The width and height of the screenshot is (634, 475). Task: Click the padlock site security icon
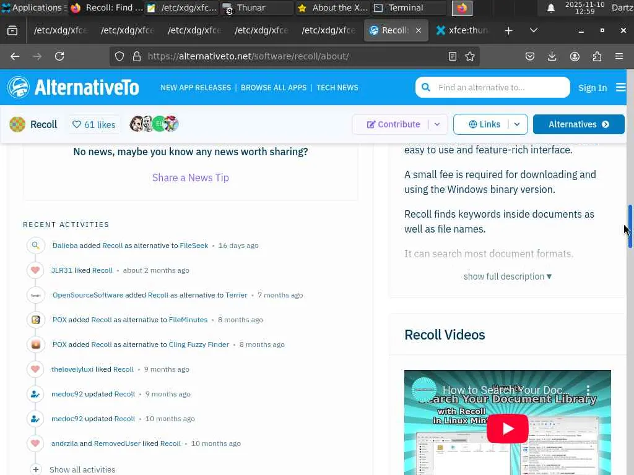[137, 56]
